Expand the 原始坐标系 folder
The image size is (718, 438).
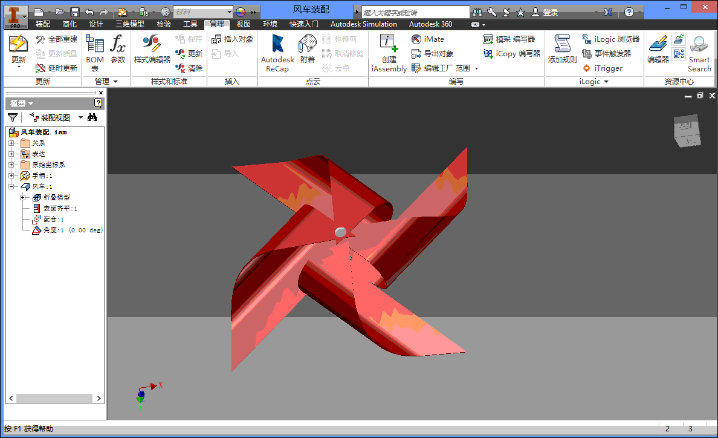[11, 165]
